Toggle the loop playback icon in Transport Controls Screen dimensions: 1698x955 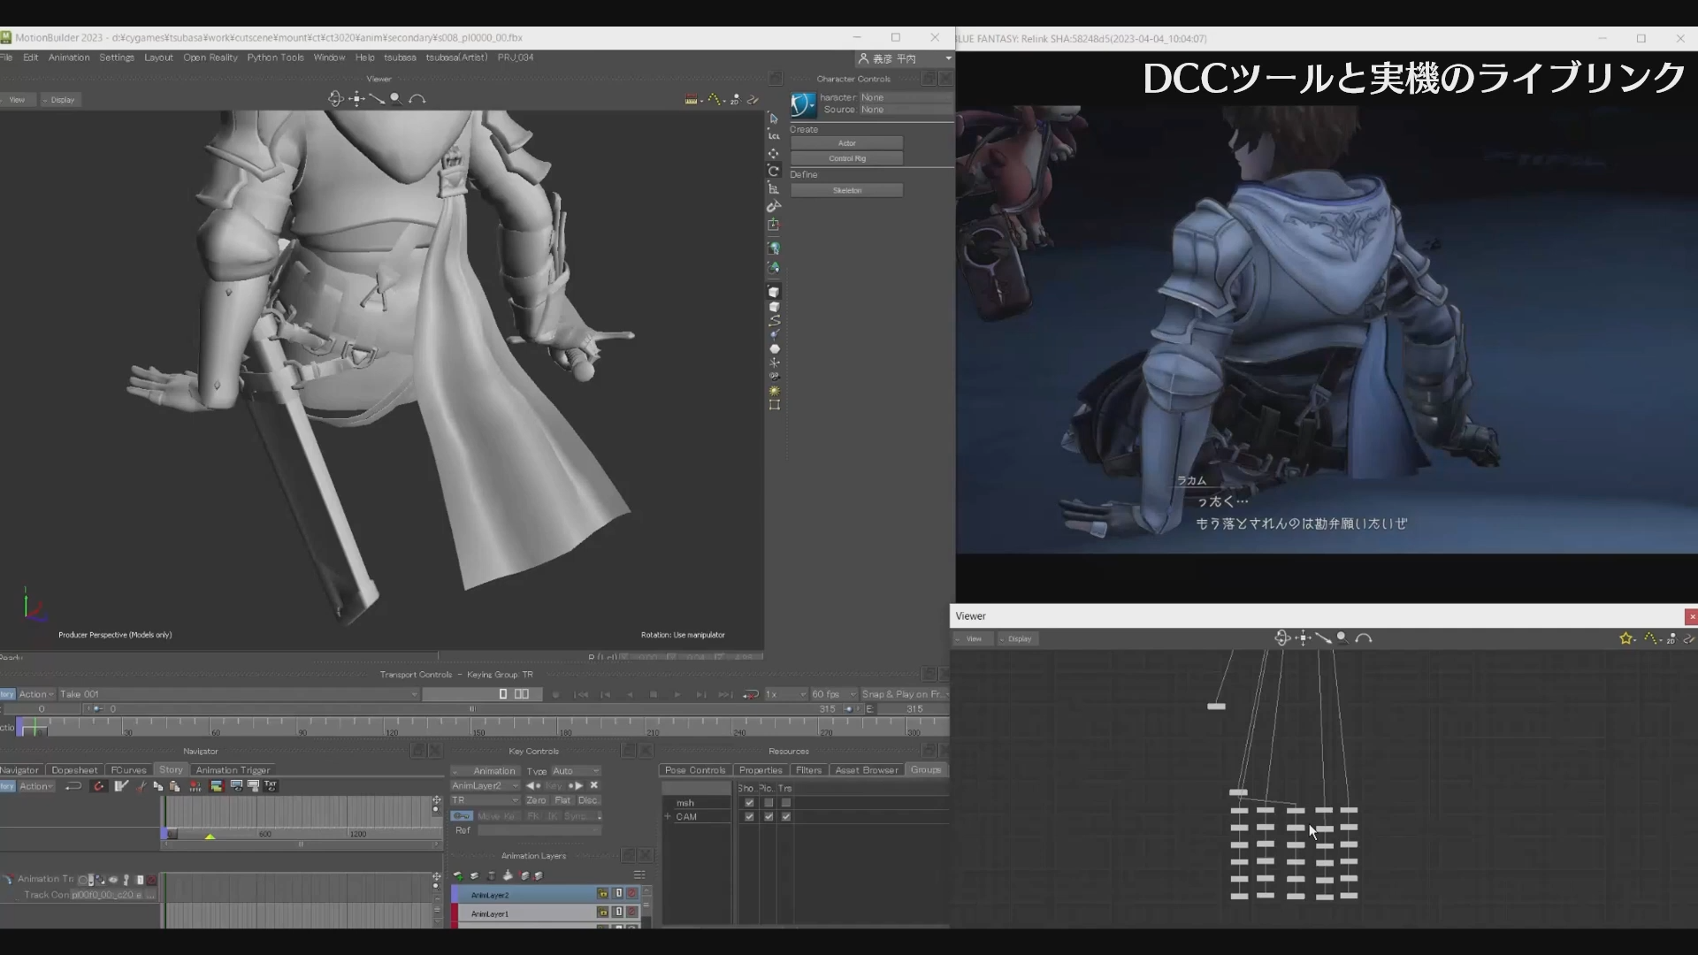751,694
